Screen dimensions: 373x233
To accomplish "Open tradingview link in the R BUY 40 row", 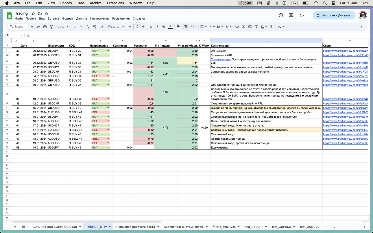I will tap(345, 108).
